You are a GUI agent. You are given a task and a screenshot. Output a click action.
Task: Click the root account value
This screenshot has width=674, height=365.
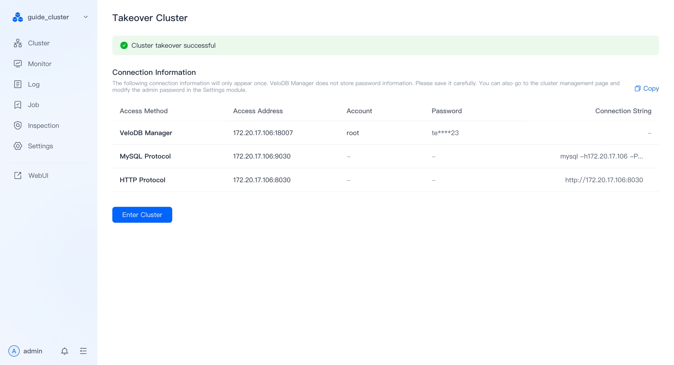[353, 133]
